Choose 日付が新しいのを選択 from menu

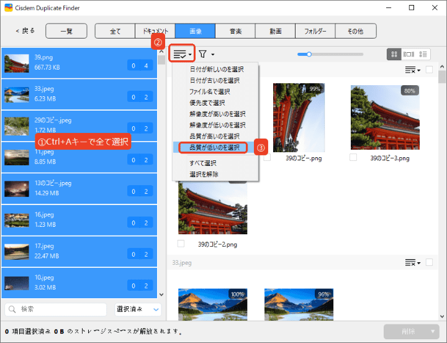[217, 70]
